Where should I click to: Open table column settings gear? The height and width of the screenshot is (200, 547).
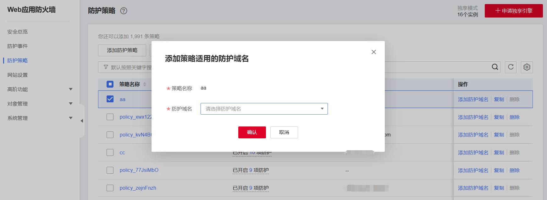pos(527,67)
